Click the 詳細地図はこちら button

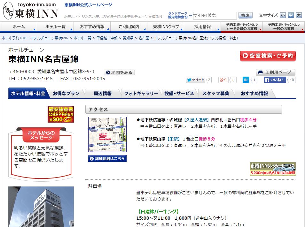107,159
